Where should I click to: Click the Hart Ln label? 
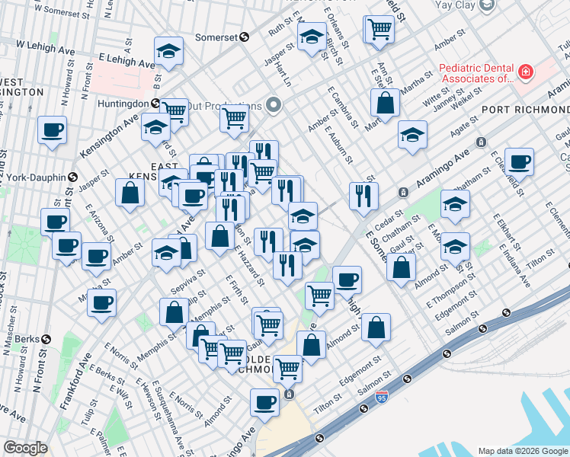(283, 74)
